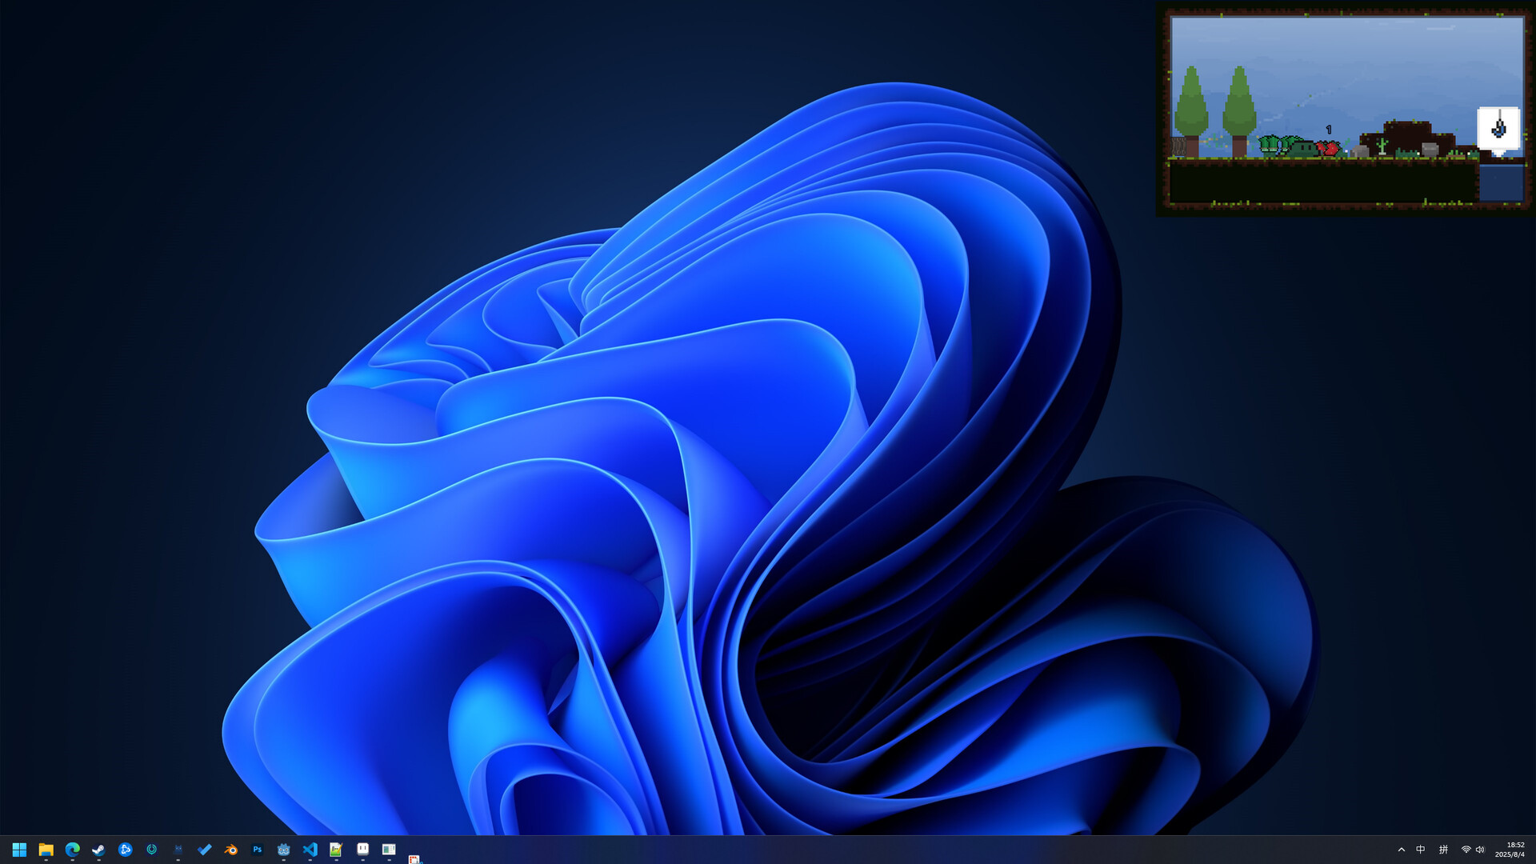Open Visual Studio Code
Image resolution: width=1536 pixels, height=864 pixels.
pyautogui.click(x=310, y=850)
